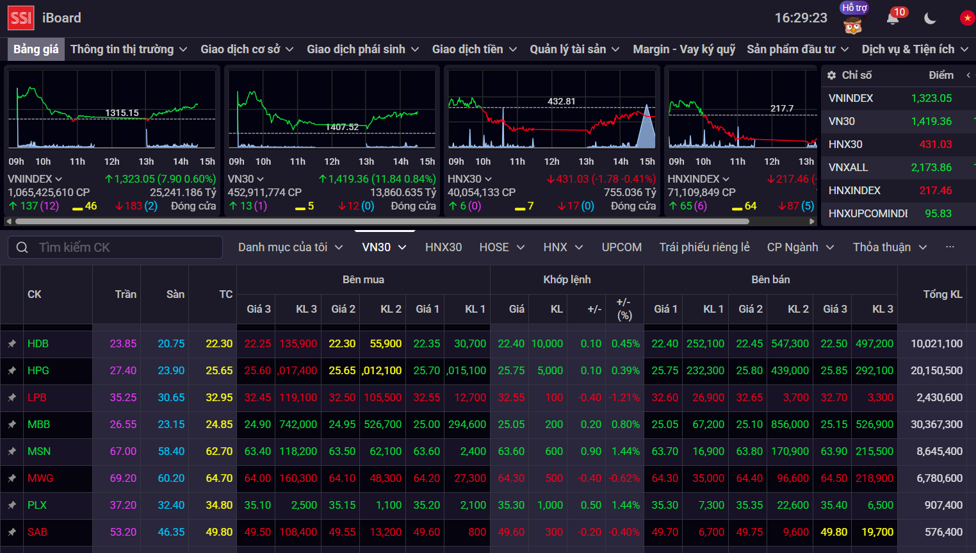Select the VN30 list tab
This screenshot has height=553, width=976.
pyautogui.click(x=384, y=247)
